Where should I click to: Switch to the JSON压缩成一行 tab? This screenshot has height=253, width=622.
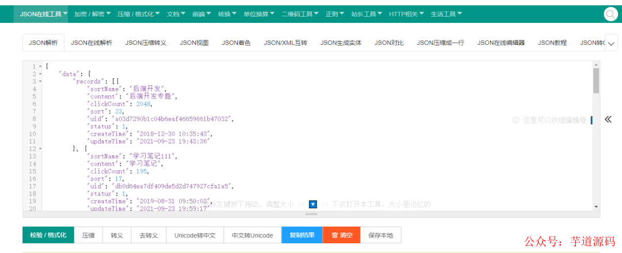tap(441, 43)
